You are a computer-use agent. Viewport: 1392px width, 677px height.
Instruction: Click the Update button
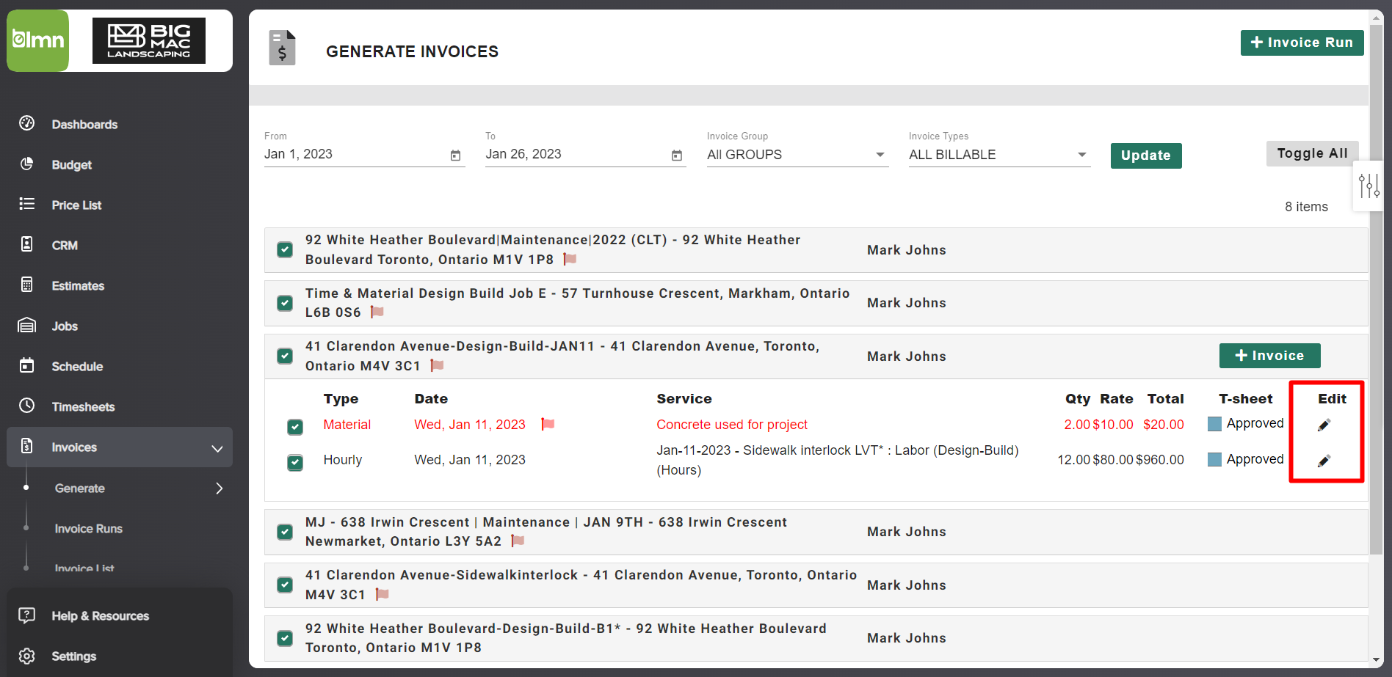1145,155
